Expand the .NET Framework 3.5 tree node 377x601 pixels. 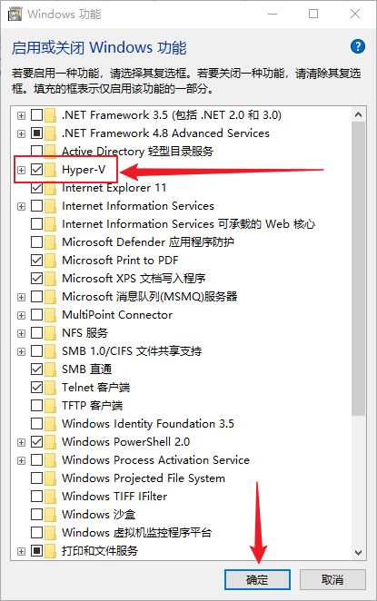click(22, 115)
